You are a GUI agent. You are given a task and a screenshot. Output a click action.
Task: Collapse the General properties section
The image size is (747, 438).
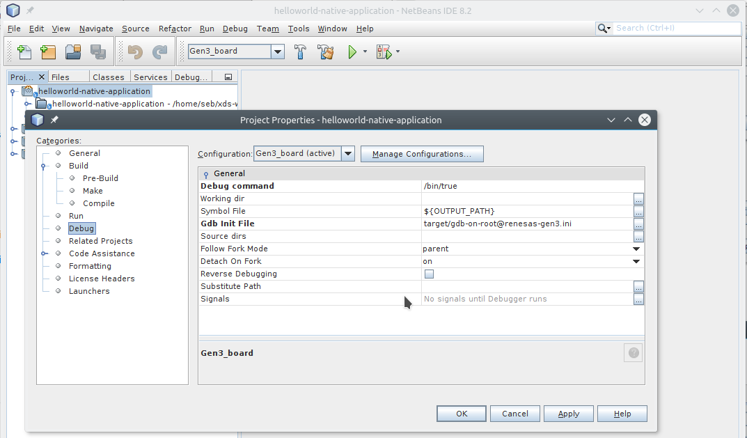(206, 175)
